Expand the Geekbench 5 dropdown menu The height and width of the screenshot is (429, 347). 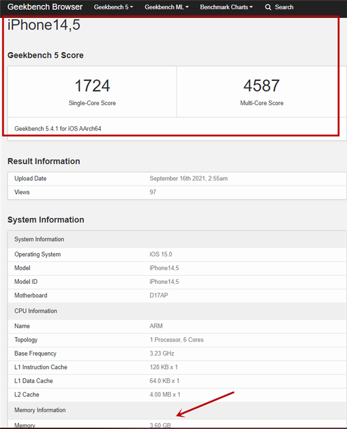(x=113, y=7)
